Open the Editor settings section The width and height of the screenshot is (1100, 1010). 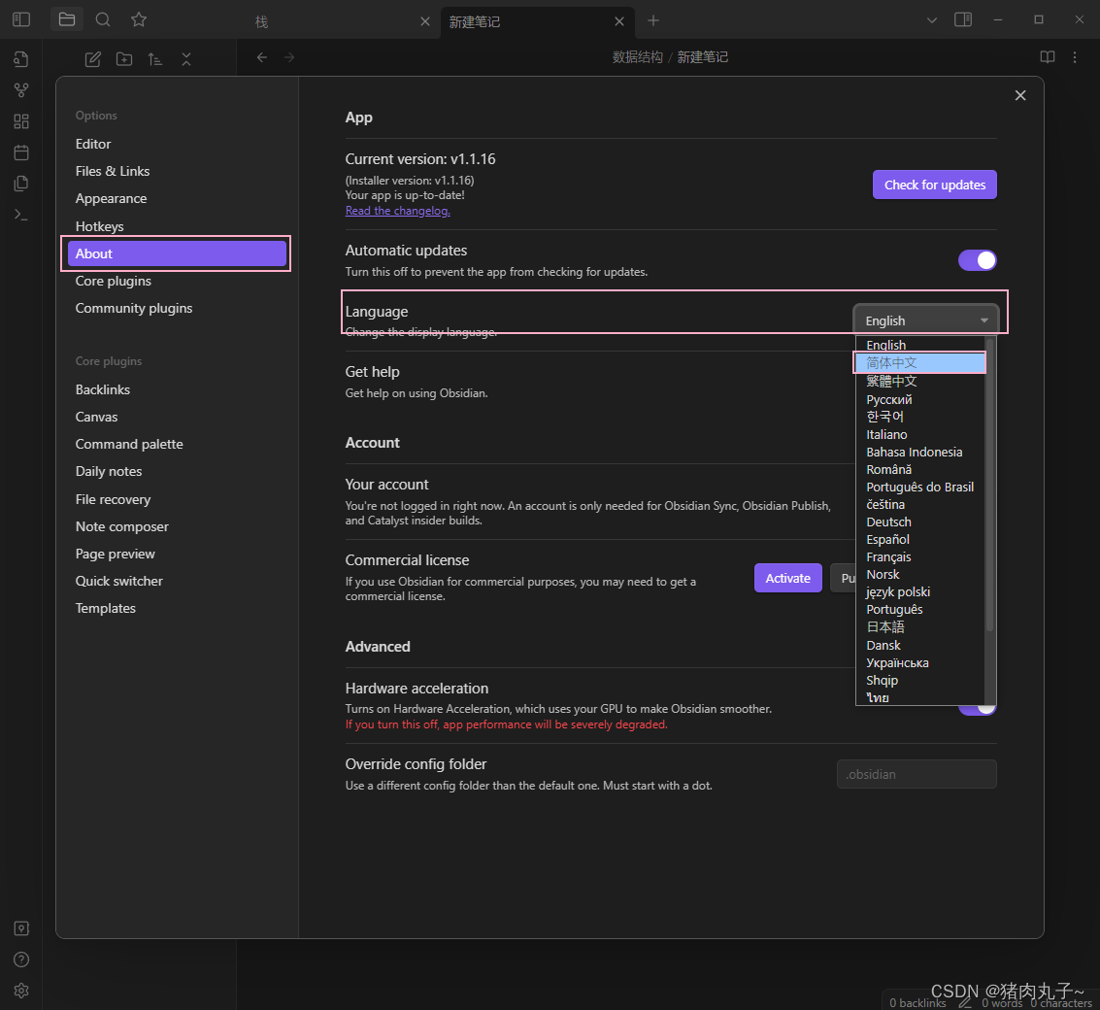pyautogui.click(x=177, y=144)
